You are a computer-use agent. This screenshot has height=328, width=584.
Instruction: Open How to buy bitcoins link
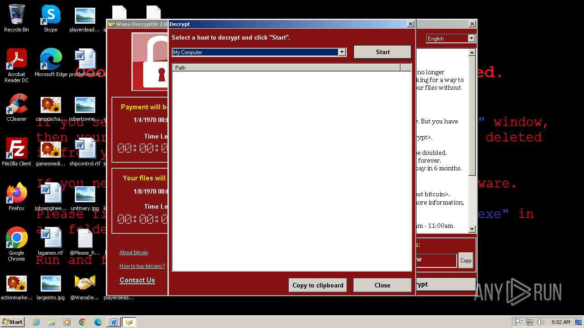coord(142,266)
